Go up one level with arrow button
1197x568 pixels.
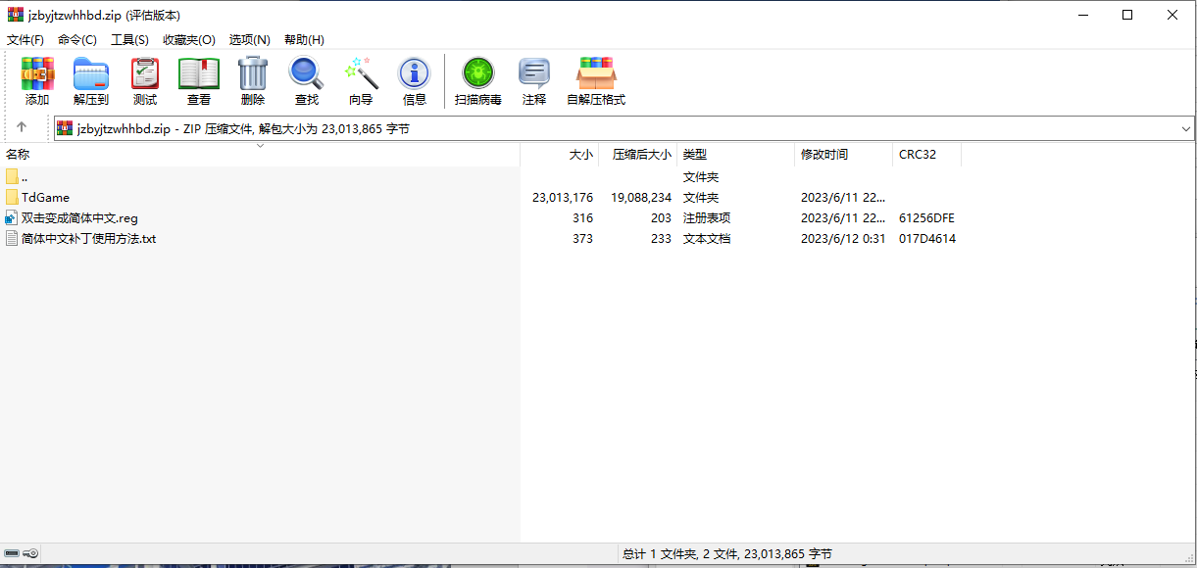[x=22, y=128]
